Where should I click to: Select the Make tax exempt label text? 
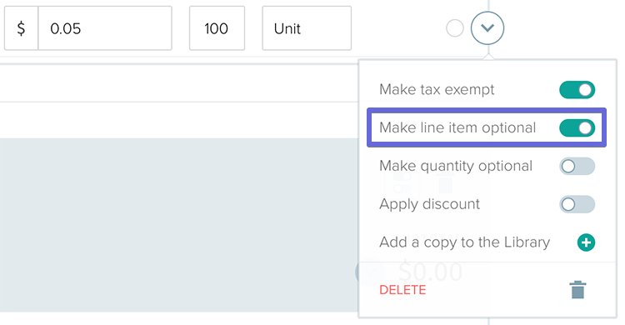tap(437, 90)
